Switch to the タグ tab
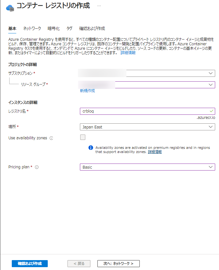 (x=69, y=29)
